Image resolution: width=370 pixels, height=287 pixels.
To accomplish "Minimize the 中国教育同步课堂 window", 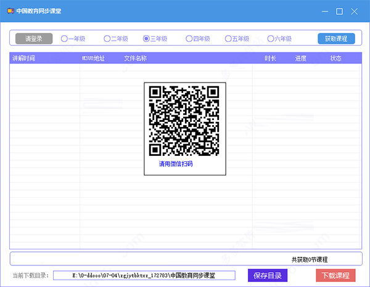I will point(325,11).
